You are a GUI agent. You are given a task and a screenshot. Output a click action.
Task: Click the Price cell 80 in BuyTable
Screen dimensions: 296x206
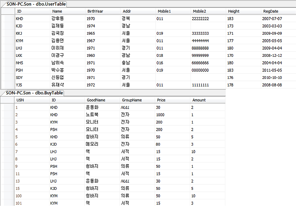[x=172, y=144]
